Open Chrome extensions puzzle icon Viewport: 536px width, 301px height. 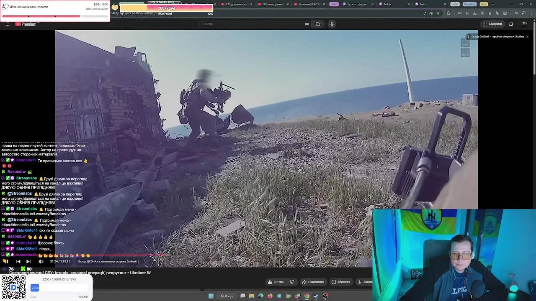(x=448, y=13)
